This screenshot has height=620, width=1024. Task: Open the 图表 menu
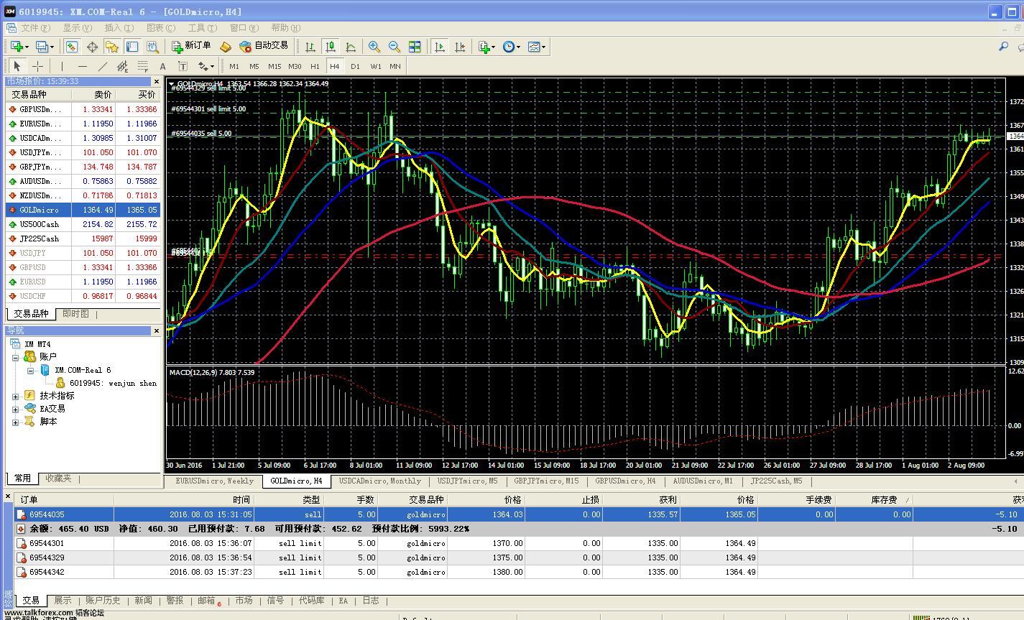(160, 28)
